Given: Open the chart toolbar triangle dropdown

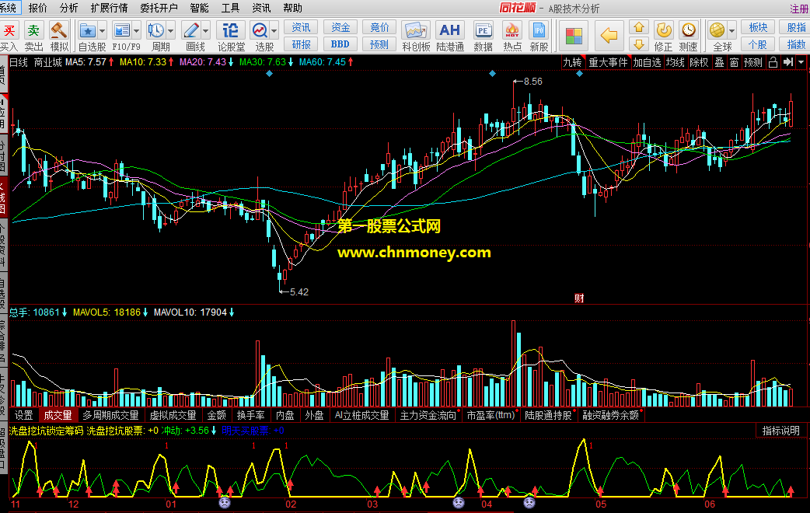Looking at the screenshot, I should pyautogui.click(x=801, y=62).
